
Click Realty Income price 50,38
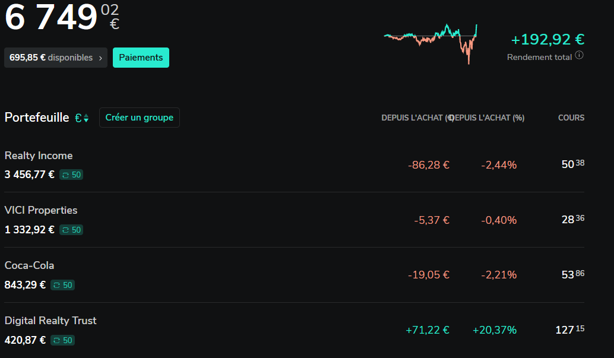point(573,164)
